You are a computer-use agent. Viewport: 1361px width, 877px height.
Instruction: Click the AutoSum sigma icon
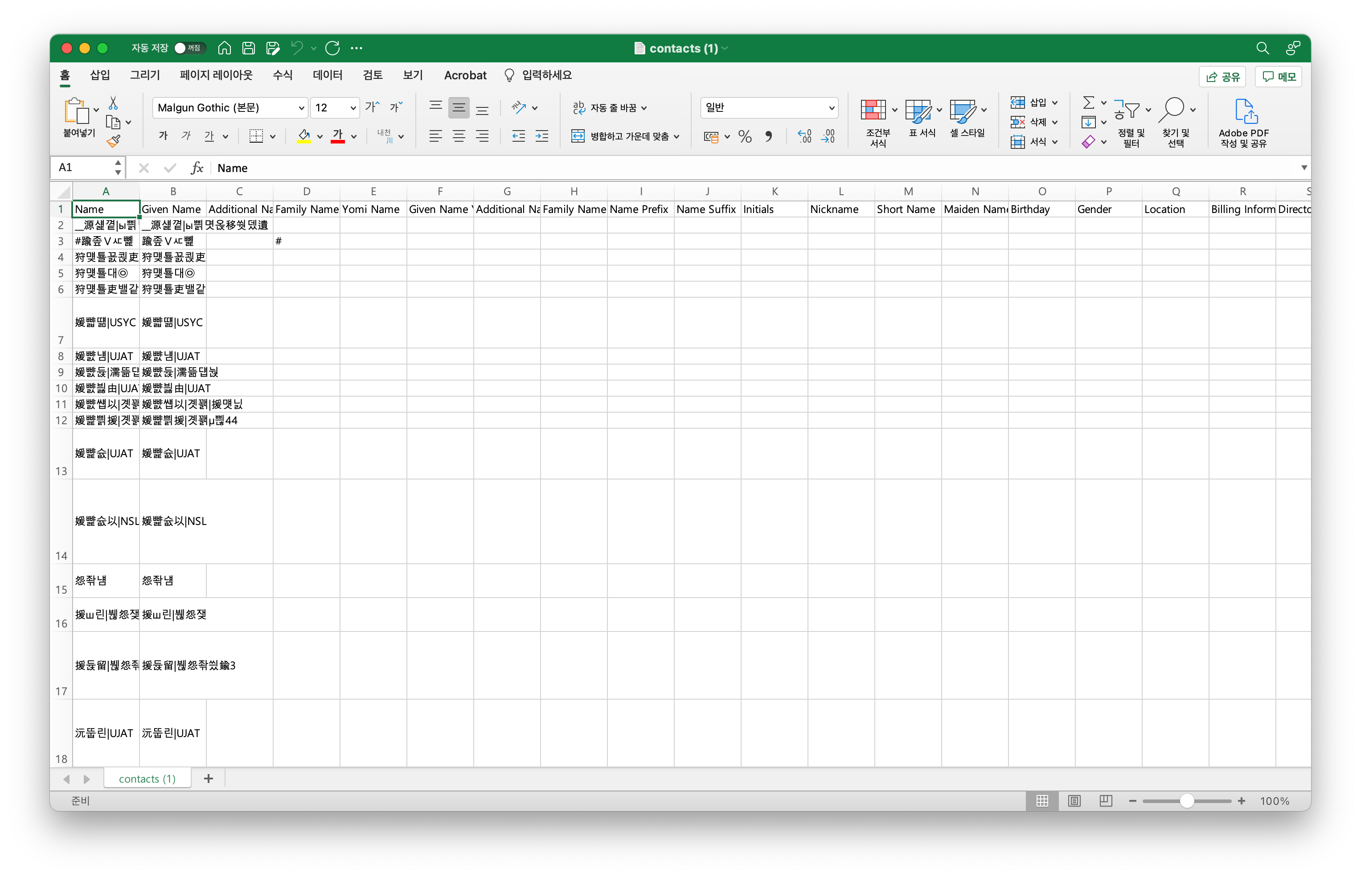pos(1088,103)
